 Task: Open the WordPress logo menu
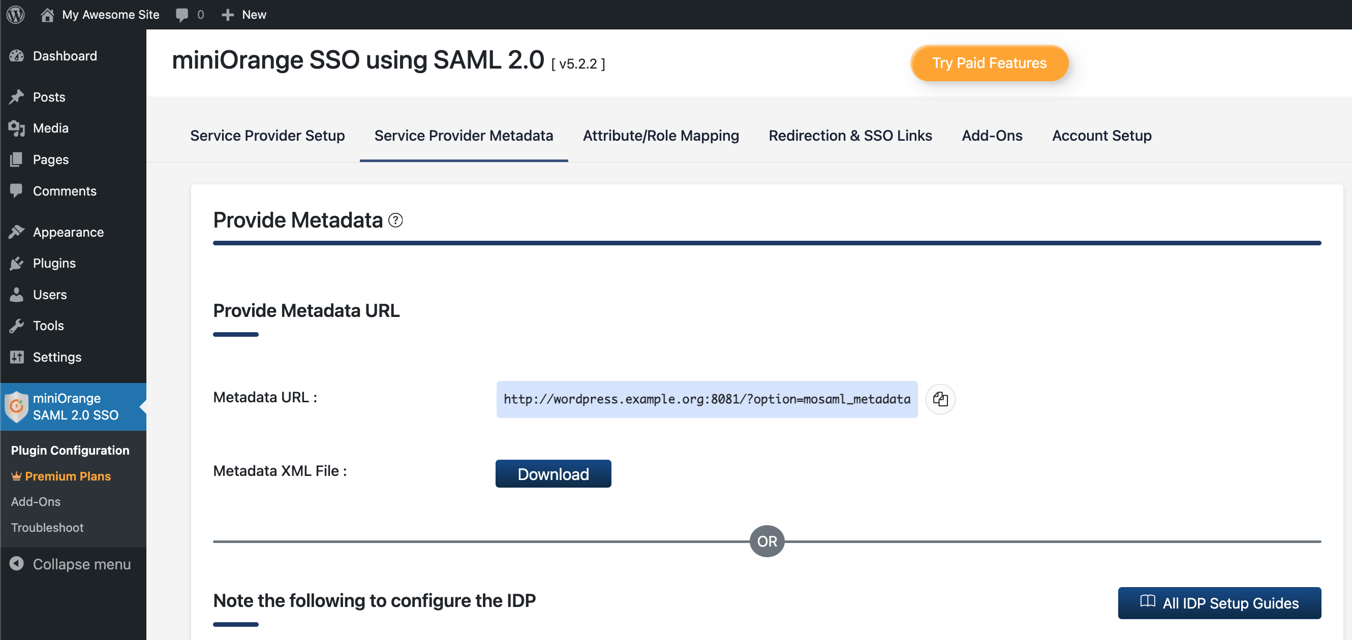coord(16,14)
